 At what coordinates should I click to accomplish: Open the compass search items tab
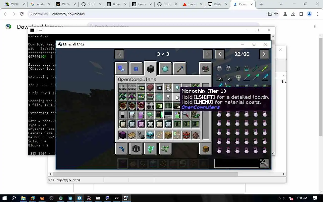click(x=205, y=69)
